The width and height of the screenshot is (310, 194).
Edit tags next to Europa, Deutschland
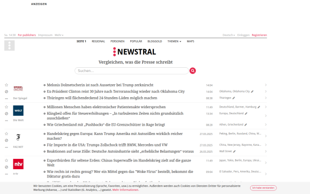point(246,113)
